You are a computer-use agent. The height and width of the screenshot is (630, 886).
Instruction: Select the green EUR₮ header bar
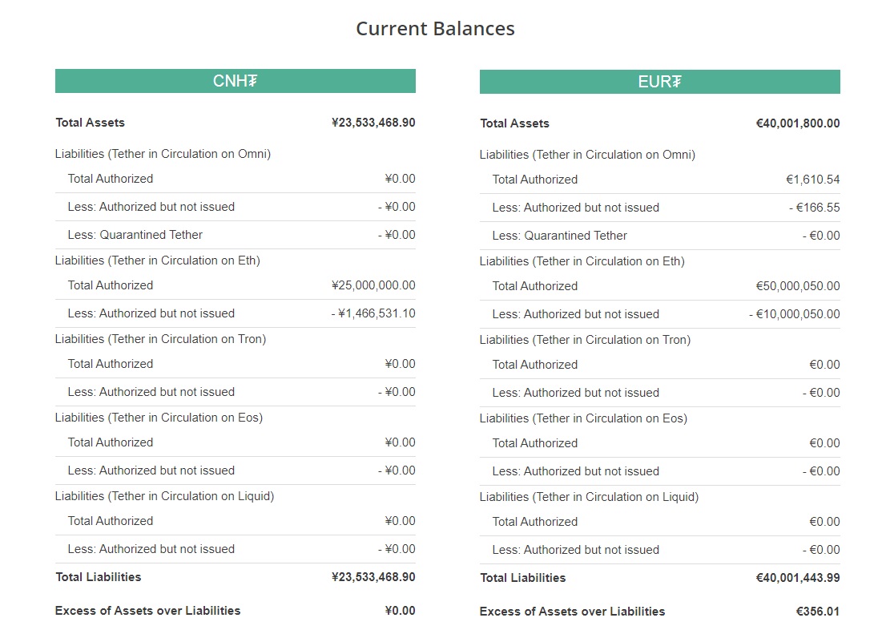coord(659,82)
